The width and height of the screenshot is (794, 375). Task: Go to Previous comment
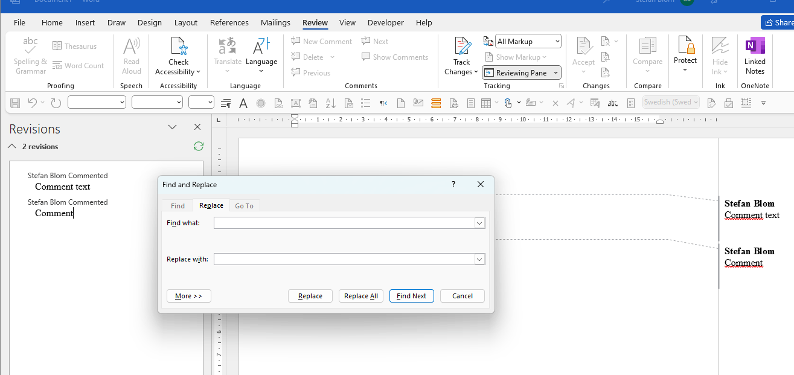click(x=310, y=73)
